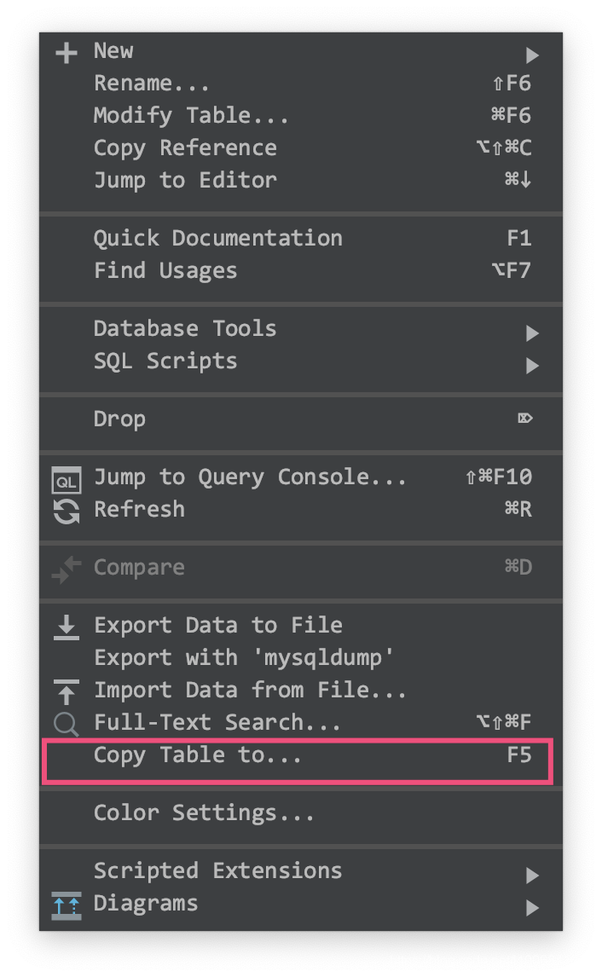Image resolution: width=602 pixels, height=977 pixels.
Task: Click the Diagrams icon
Action: pyautogui.click(x=66, y=905)
